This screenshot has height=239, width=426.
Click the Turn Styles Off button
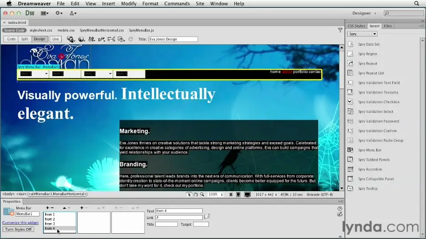18,229
